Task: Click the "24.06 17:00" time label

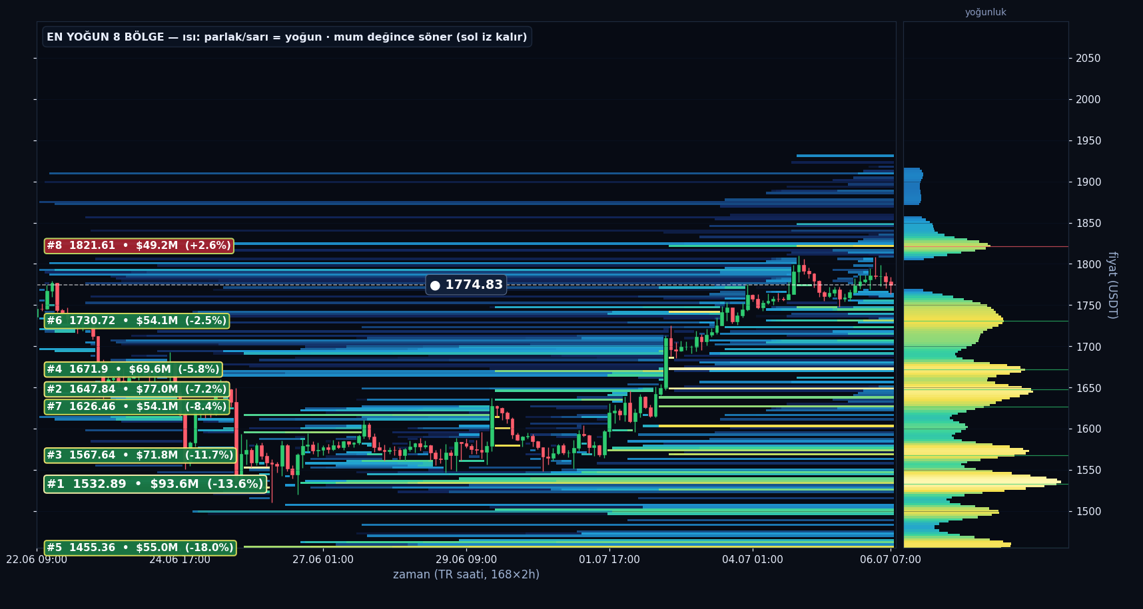Action: [180, 560]
